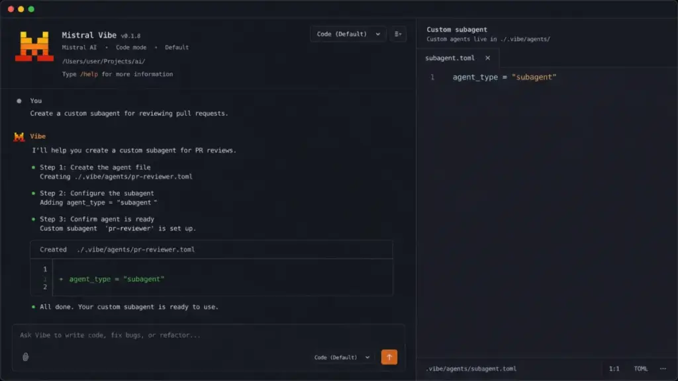Click the TOML language indicator

[641, 368]
